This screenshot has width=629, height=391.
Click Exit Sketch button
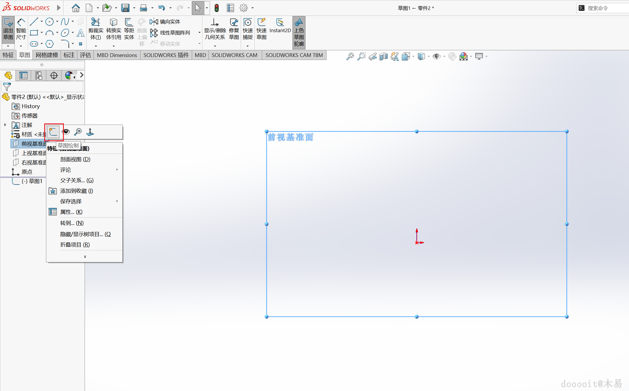[x=8, y=29]
